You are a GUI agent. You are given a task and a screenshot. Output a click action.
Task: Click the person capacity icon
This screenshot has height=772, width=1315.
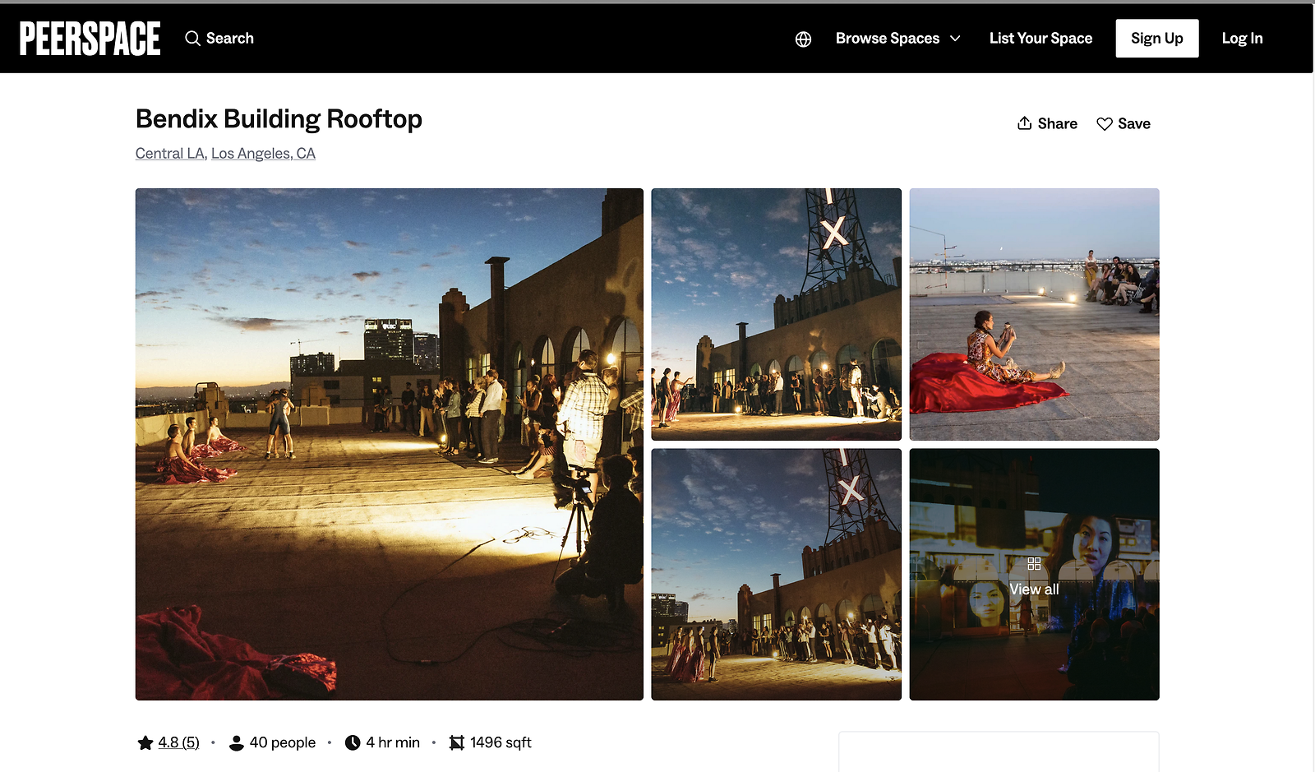(237, 743)
